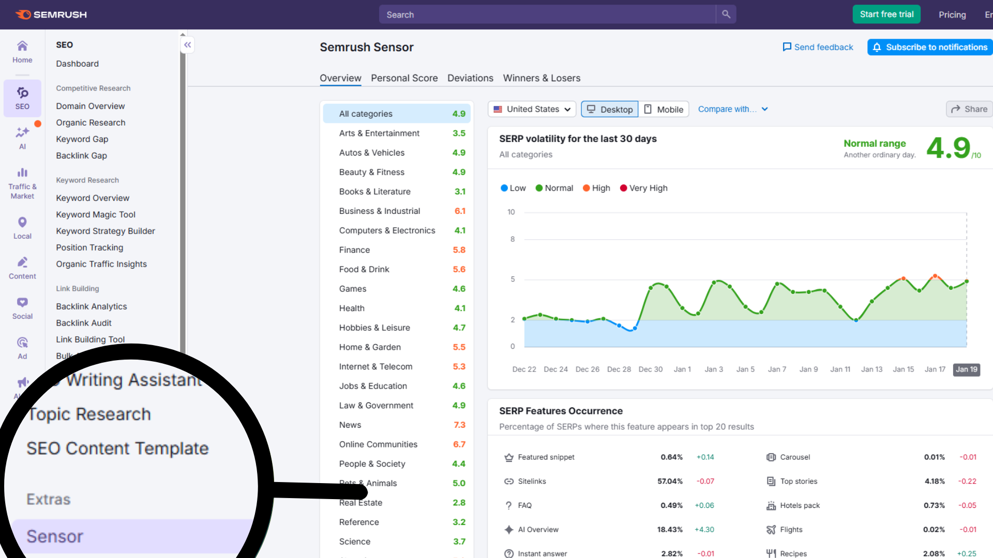993x558 pixels.
Task: Click the search magnifier icon
Action: tap(726, 14)
